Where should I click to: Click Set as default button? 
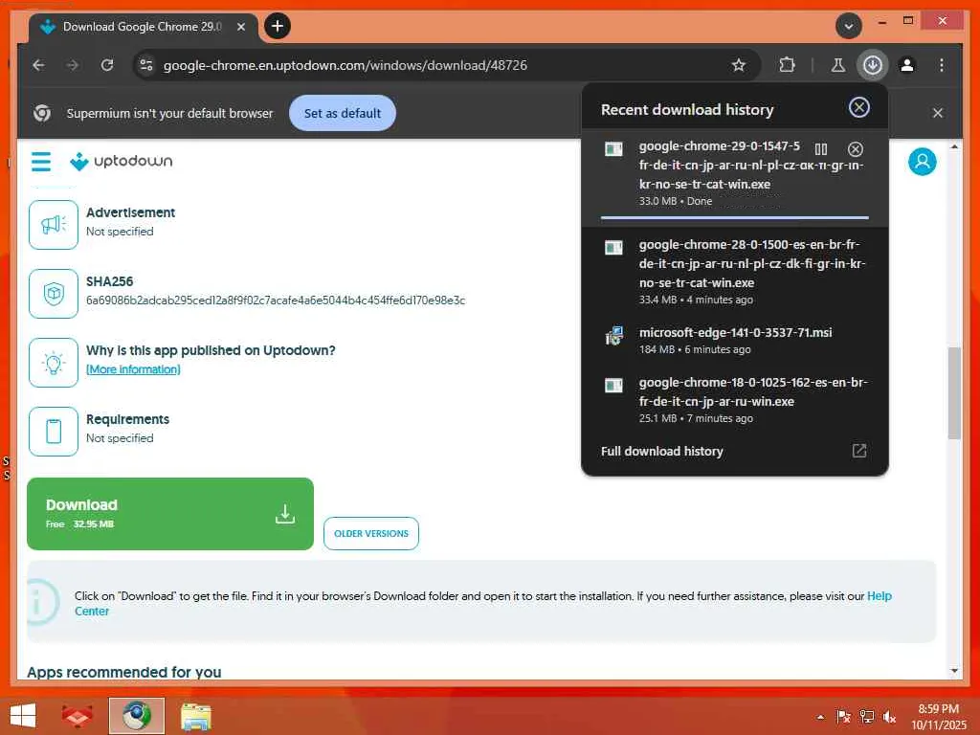tap(342, 113)
